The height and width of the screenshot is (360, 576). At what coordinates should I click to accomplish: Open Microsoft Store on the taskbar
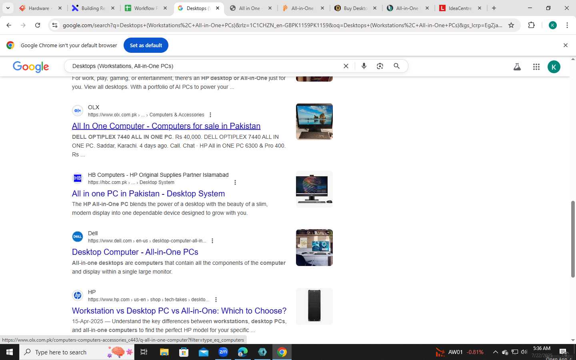[184, 352]
